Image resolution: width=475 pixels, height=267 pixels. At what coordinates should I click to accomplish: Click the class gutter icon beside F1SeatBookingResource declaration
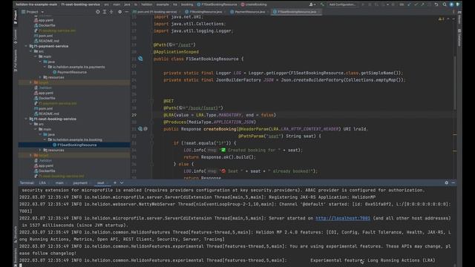(140, 59)
